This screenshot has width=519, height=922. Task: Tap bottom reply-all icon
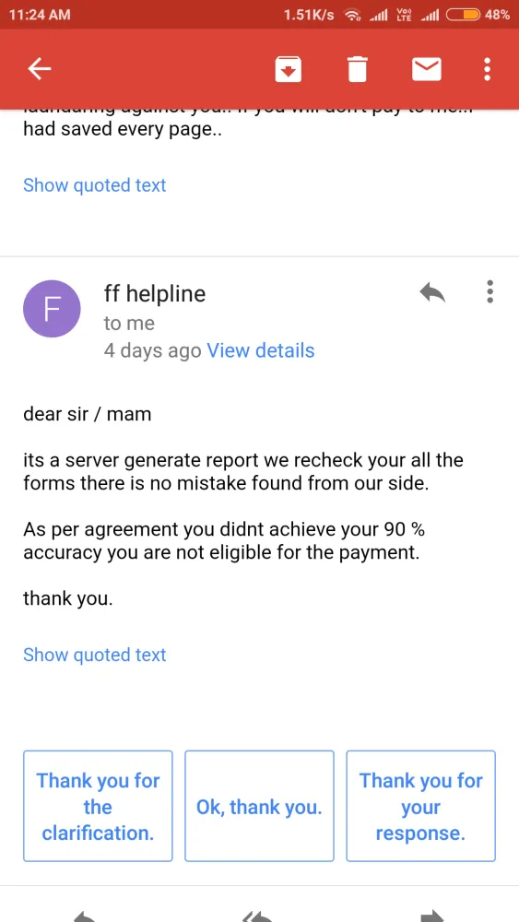tap(257, 916)
